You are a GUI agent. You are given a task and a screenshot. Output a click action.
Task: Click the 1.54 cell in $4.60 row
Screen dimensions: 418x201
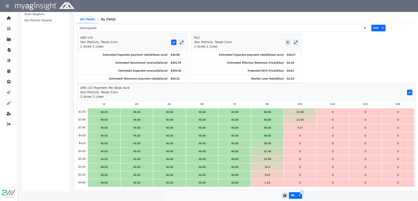coord(267,183)
